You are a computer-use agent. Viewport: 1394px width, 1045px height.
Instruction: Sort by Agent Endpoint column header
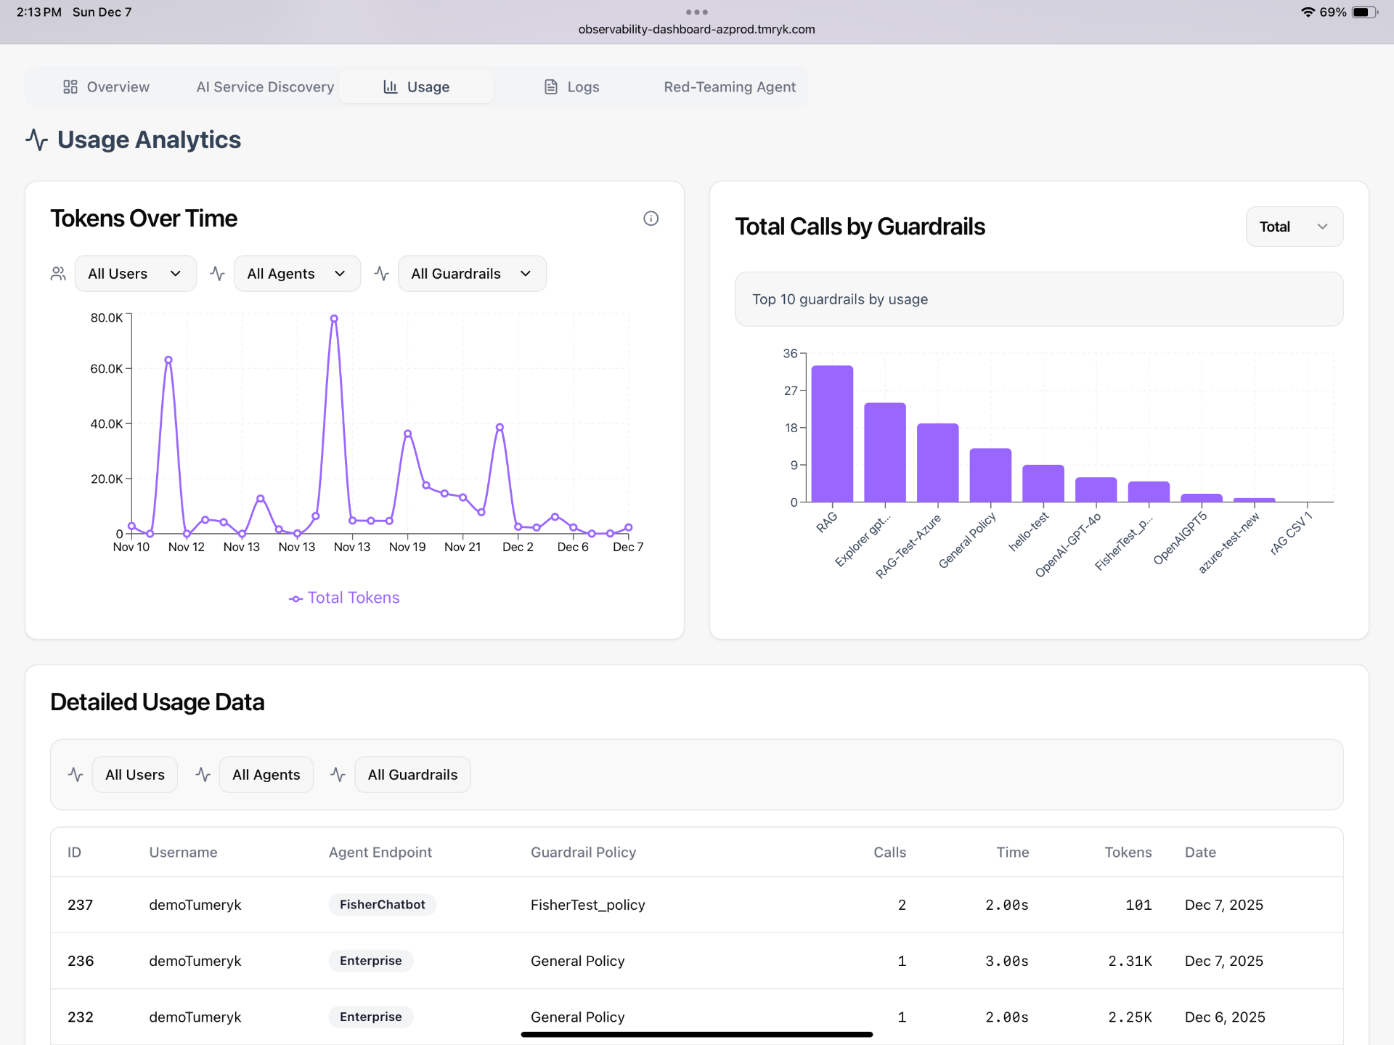[x=380, y=852]
